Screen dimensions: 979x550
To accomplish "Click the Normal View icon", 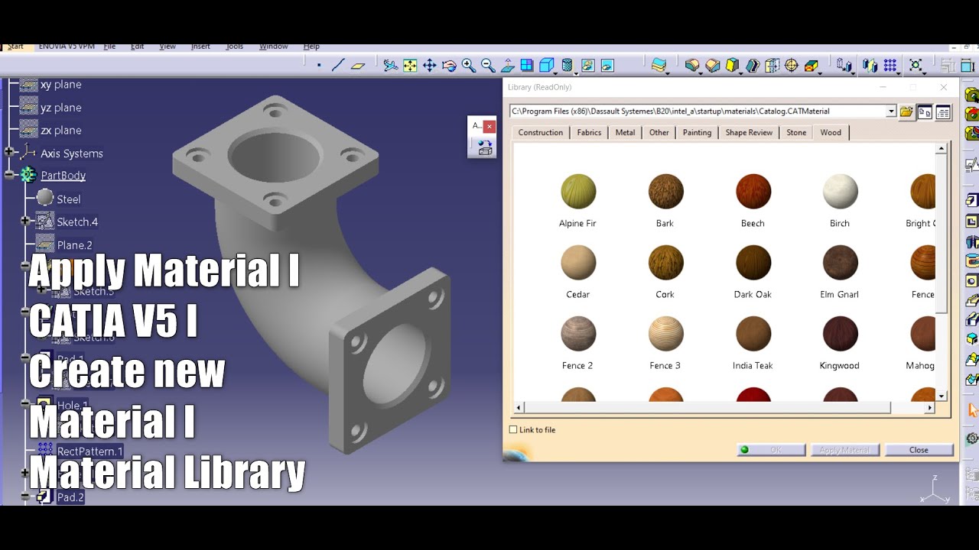I will pyautogui.click(x=508, y=66).
